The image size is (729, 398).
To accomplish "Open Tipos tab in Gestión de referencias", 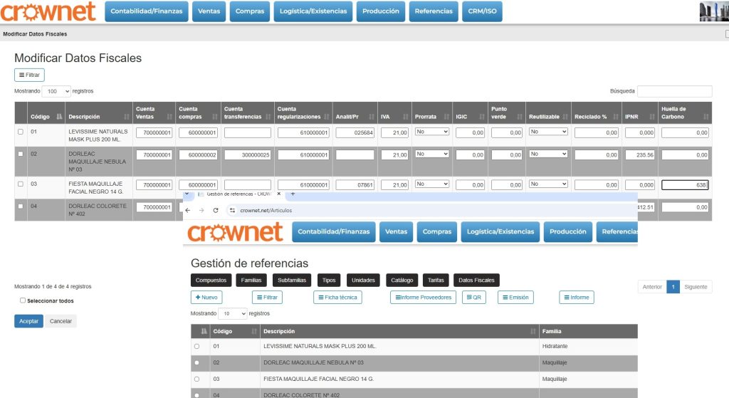I will pyautogui.click(x=329, y=281).
